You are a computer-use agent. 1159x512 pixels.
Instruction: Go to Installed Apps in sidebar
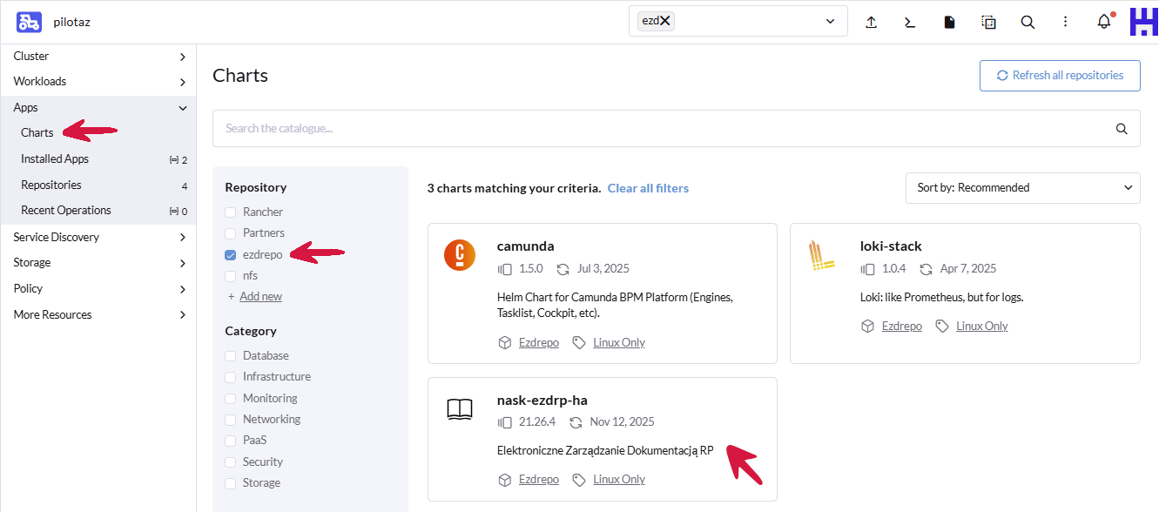click(55, 159)
